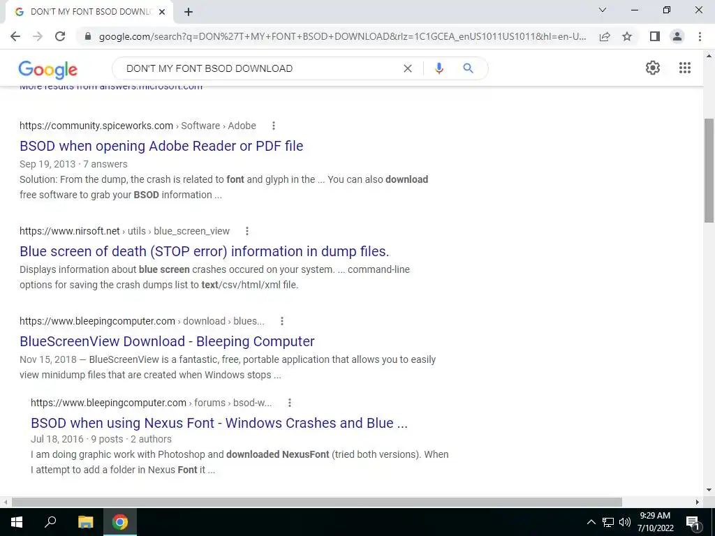Open the network status tray icon
The width and height of the screenshot is (715, 536).
click(x=608, y=522)
